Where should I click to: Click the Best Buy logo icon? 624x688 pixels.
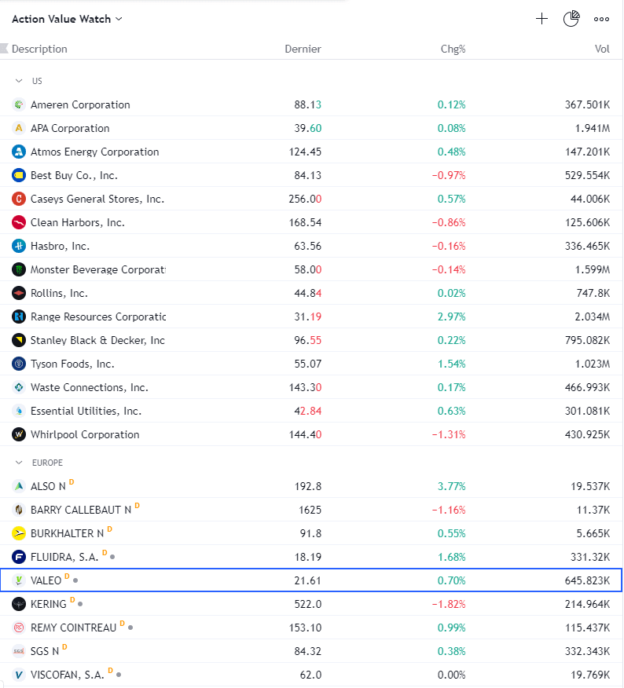(x=18, y=175)
